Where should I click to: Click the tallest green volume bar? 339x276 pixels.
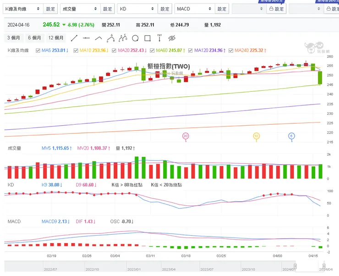137,167
